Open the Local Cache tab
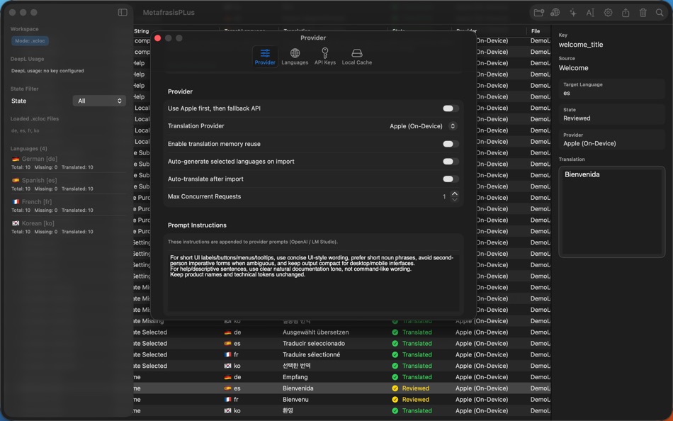 (x=356, y=56)
